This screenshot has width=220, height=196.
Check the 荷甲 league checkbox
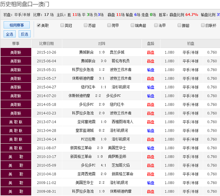tap(109, 25)
